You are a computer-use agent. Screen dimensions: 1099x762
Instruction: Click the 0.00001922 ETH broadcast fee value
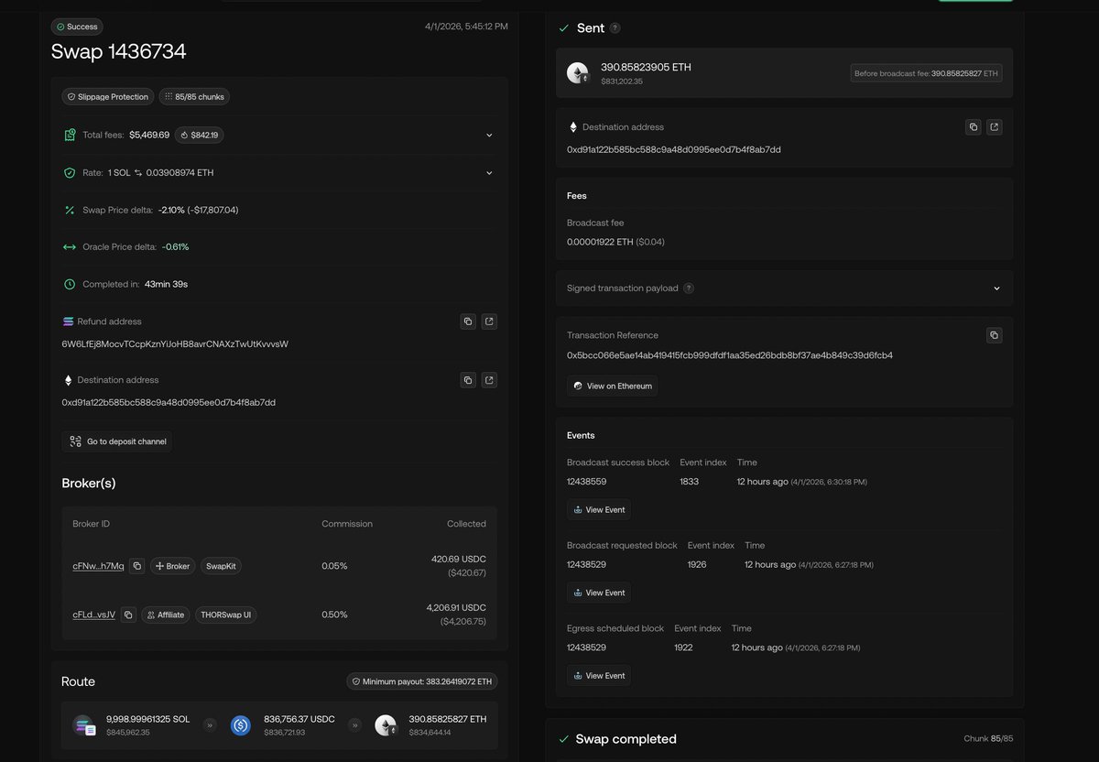(x=600, y=242)
